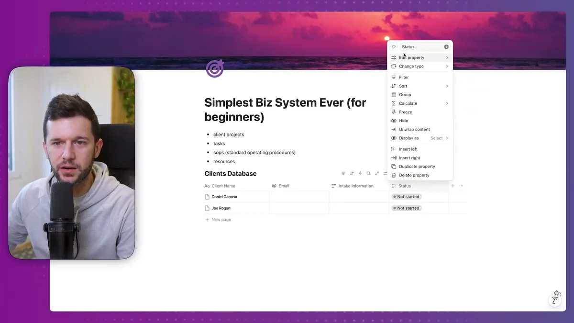Toggle Unwrap content for this column
The height and width of the screenshot is (323, 574).
point(414,129)
